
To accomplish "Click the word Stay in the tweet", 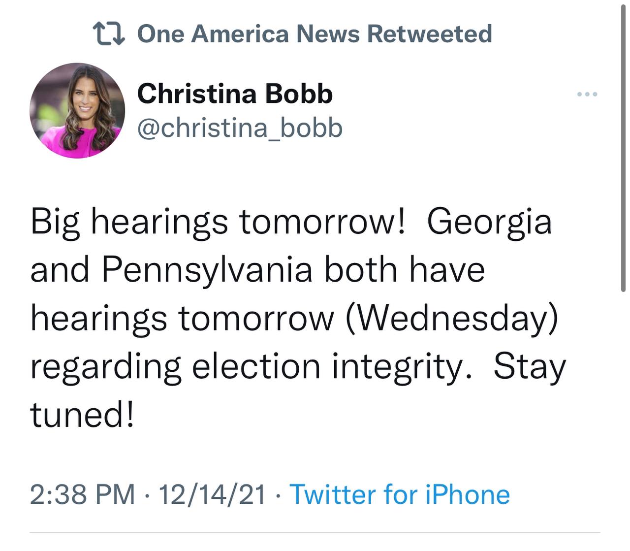I will click(530, 366).
